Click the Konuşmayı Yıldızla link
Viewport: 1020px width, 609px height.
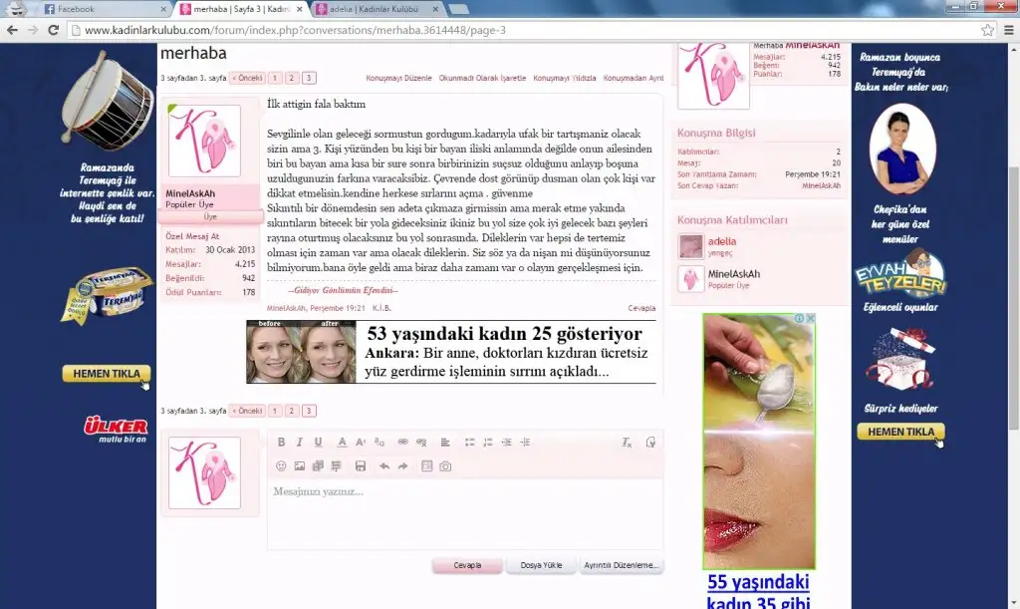[x=565, y=78]
